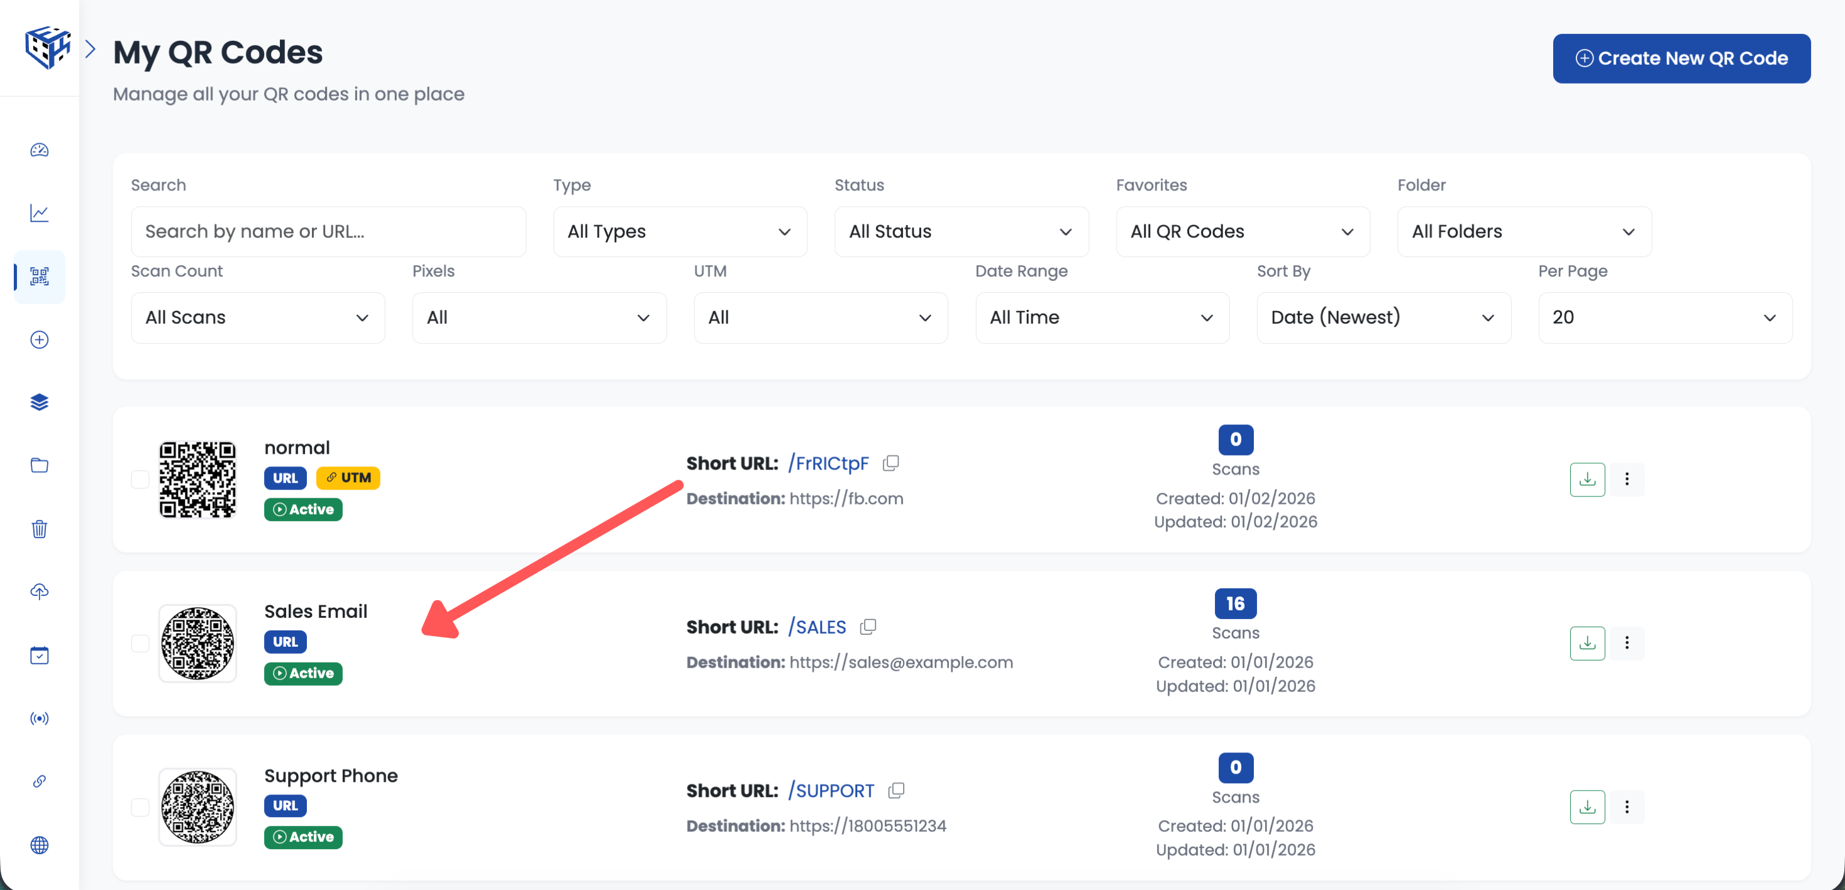Click the trash bin sidebar icon
Image resolution: width=1845 pixels, height=890 pixels.
[40, 529]
